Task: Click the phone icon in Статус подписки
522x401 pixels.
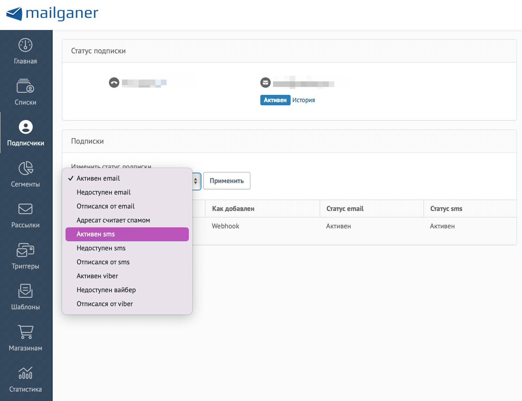Action: (x=114, y=83)
